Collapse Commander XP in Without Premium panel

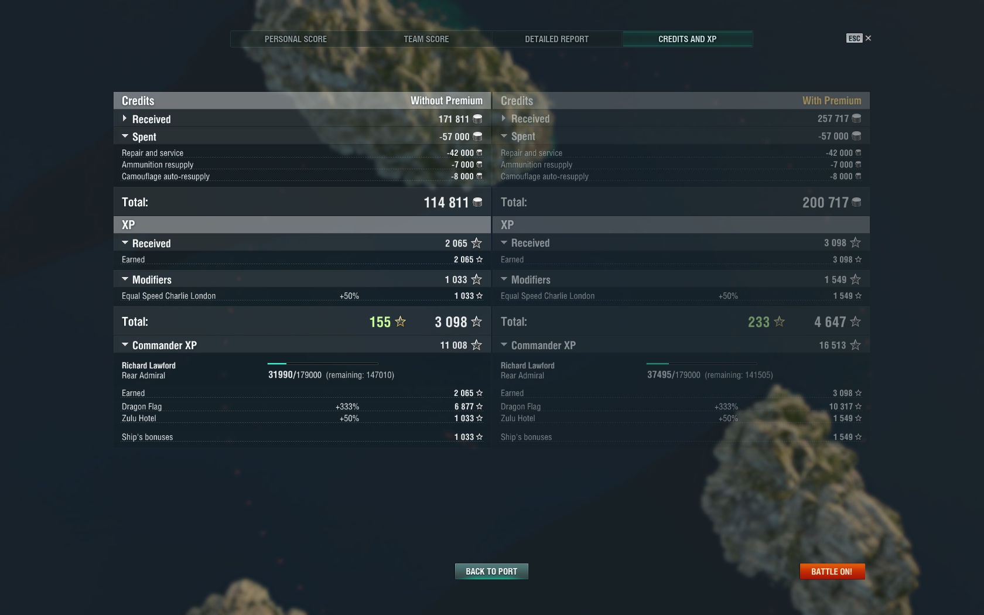(125, 345)
